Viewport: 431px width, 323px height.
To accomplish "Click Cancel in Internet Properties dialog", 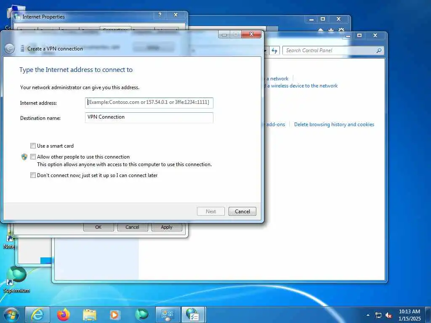I will (x=132, y=227).
